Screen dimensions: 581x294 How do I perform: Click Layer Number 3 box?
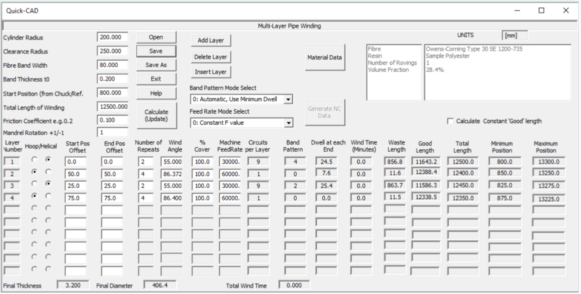[12, 185]
